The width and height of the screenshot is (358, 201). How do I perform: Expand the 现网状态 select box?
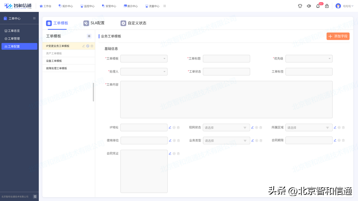click(226, 127)
